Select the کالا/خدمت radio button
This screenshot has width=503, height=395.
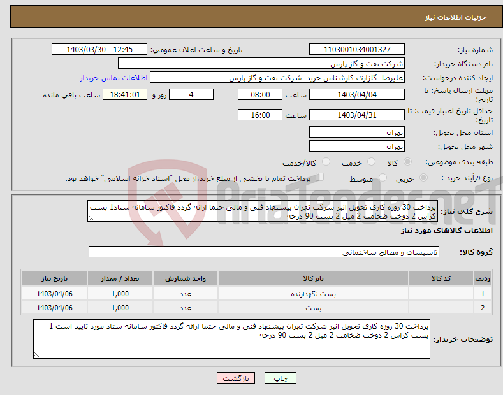point(326,162)
